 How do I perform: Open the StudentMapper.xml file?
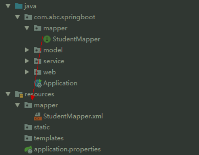pyautogui.click(x=73, y=116)
